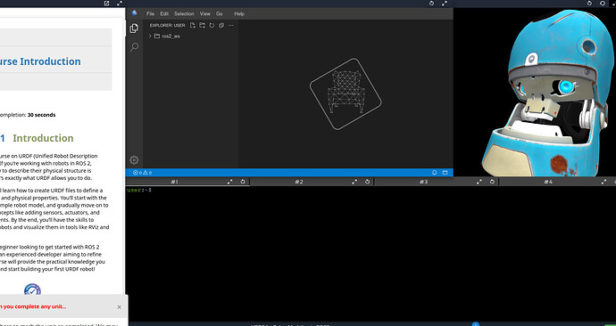Click the errors and warnings count in the status bar

click(142, 173)
